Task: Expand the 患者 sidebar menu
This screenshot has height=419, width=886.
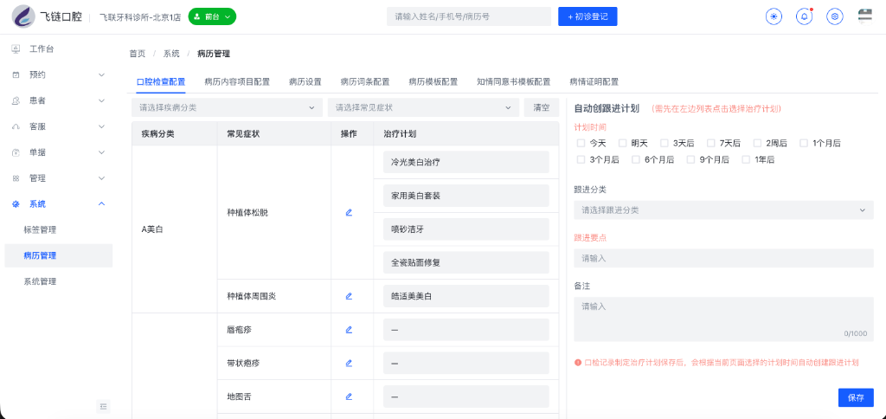Action: click(102, 100)
